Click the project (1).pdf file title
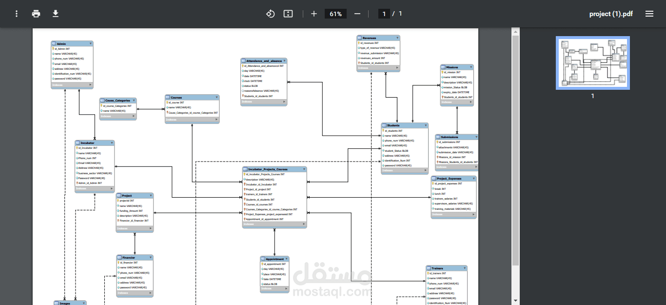The width and height of the screenshot is (666, 305). [x=611, y=14]
